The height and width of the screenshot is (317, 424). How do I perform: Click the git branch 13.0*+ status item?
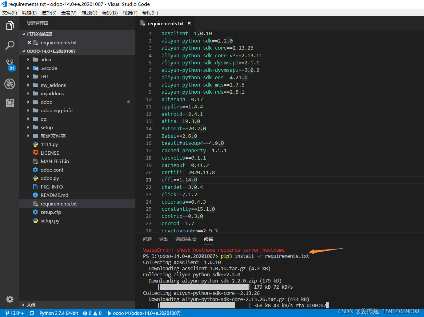pos(14,313)
